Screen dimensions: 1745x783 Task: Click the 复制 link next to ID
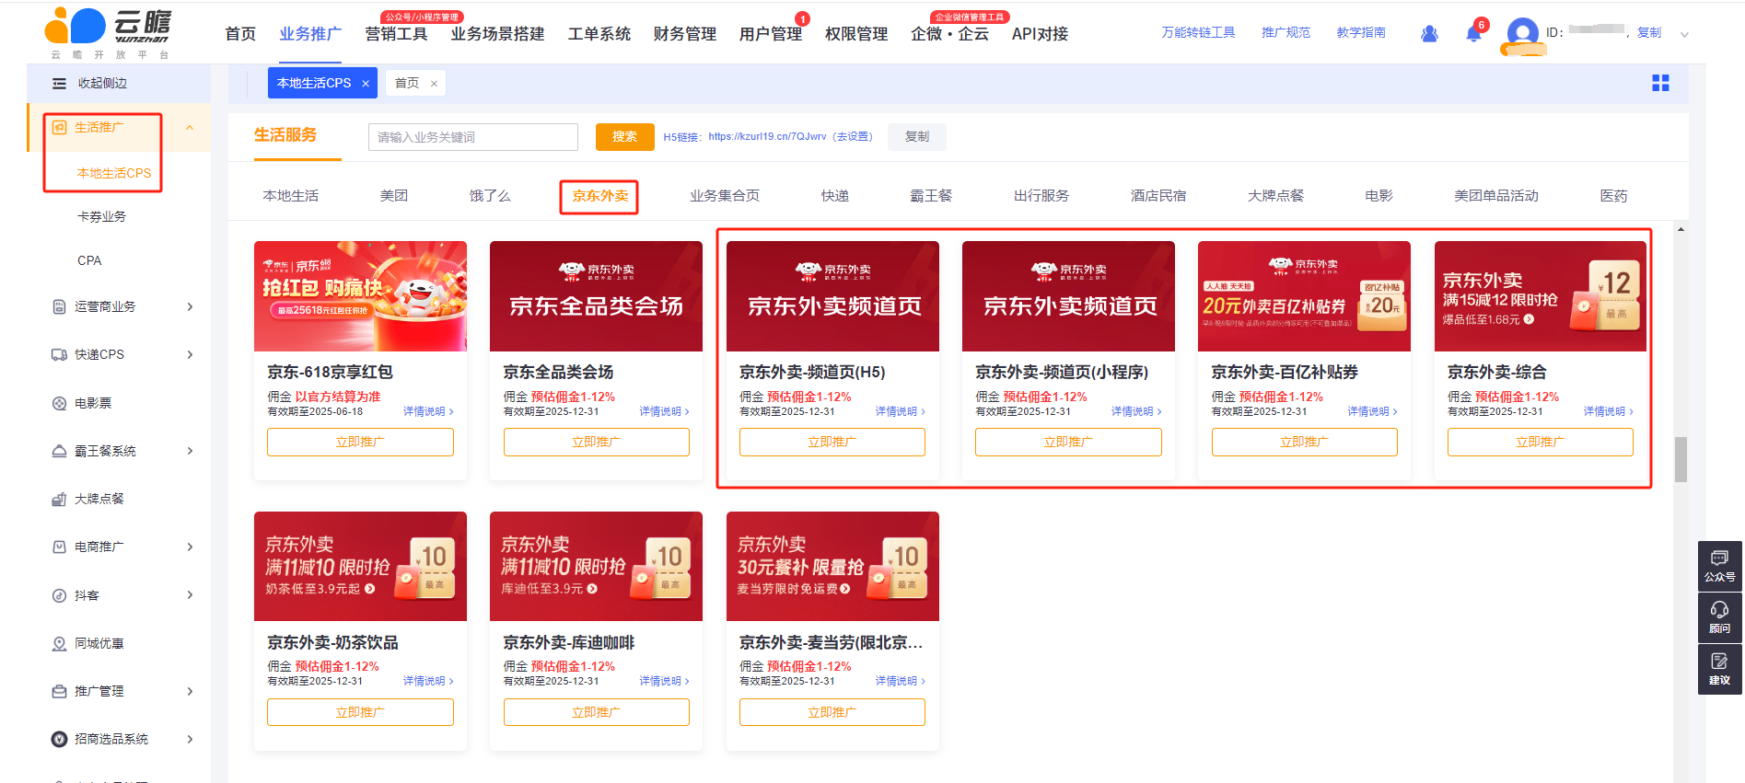tap(1648, 33)
